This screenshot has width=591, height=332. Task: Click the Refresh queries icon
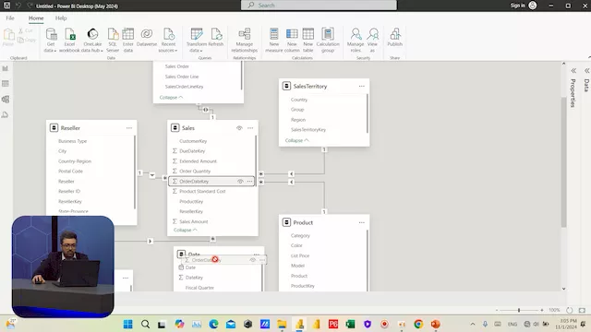[216, 37]
